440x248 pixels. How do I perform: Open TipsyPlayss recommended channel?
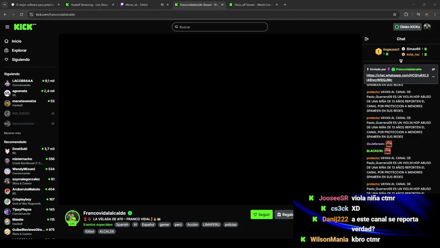[29, 211]
